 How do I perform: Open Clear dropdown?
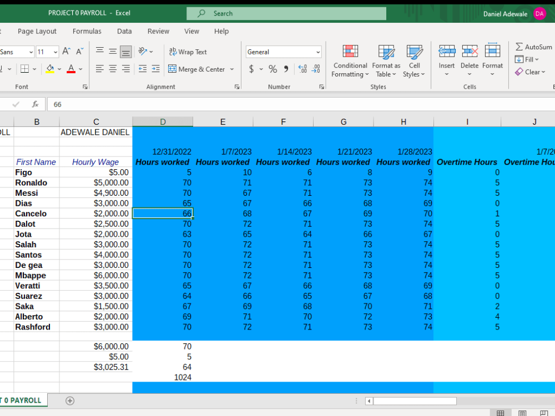530,72
